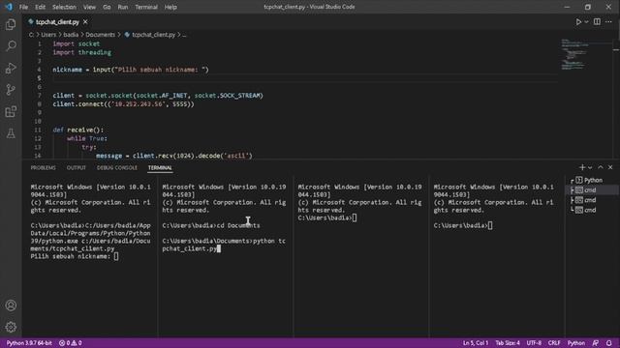Click Ln 5, Col 1 in status bar
This screenshot has height=348, width=620.
476,343
